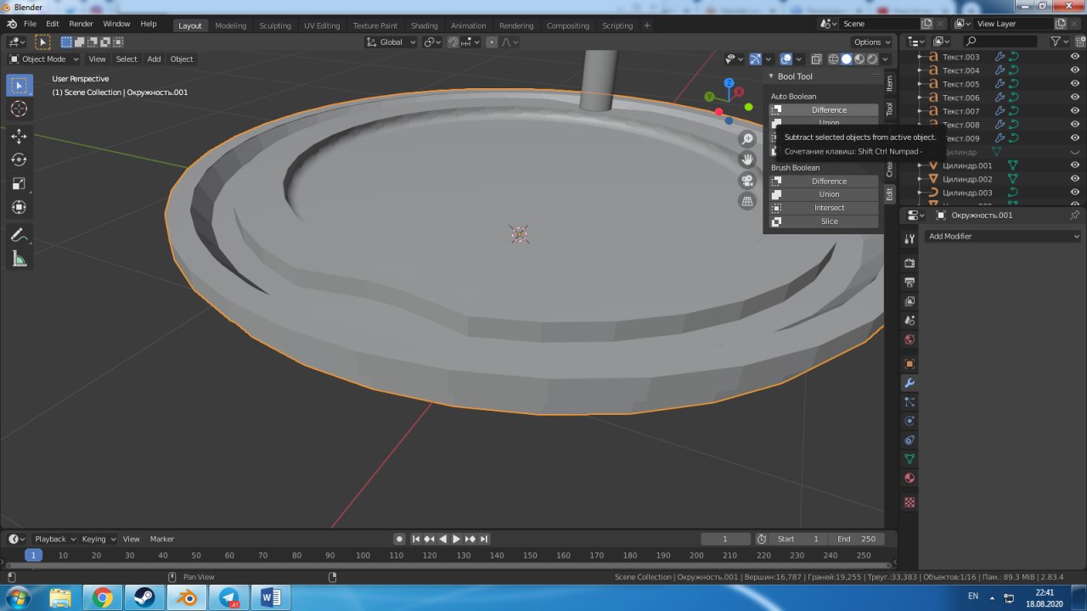Play the animation in the timeline

456,539
